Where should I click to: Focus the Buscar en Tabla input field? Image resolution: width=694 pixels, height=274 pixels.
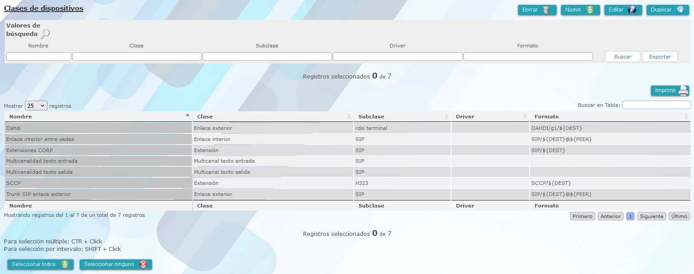pos(657,105)
